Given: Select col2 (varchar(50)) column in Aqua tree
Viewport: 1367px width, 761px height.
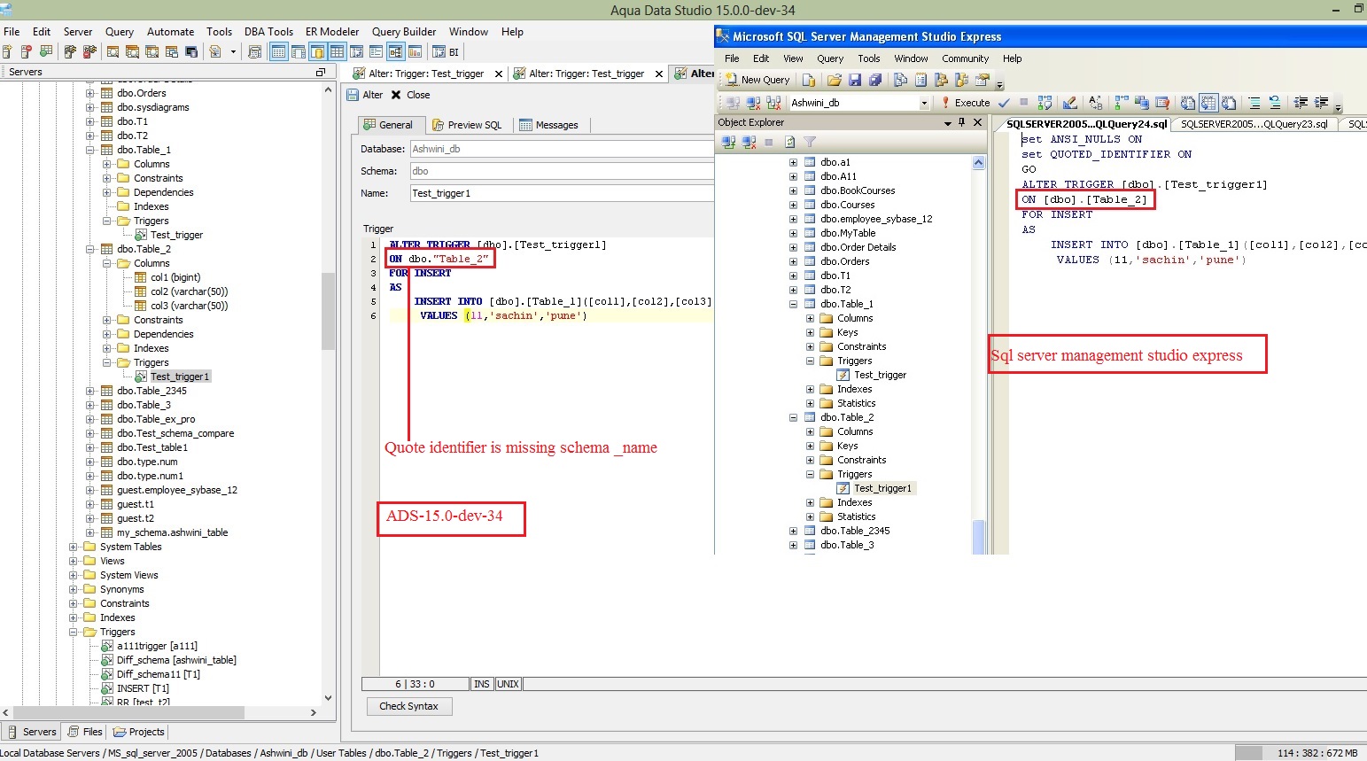Looking at the screenshot, I should [x=189, y=291].
